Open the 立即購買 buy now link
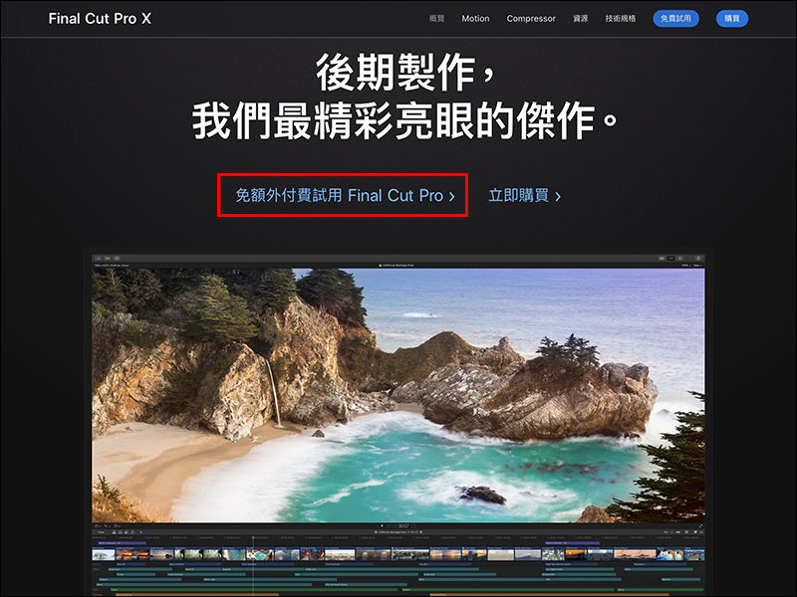This screenshot has width=797, height=597. 525,195
